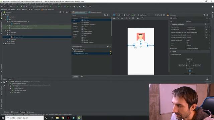
Task: Add a declared attribute with the plus icon
Action: click(206, 24)
